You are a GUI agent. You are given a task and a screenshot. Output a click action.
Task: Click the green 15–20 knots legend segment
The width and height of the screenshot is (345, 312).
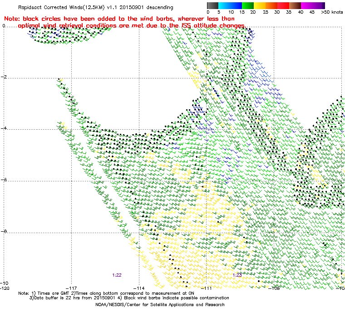pos(248,5)
